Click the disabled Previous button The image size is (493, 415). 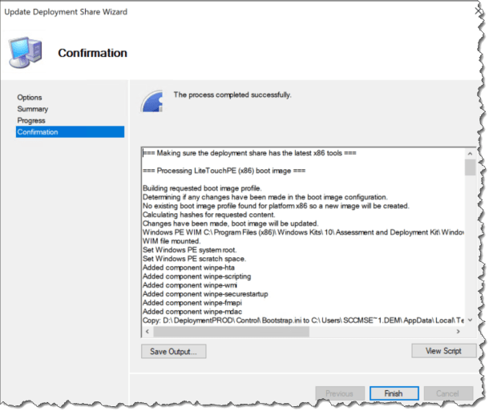point(340,393)
